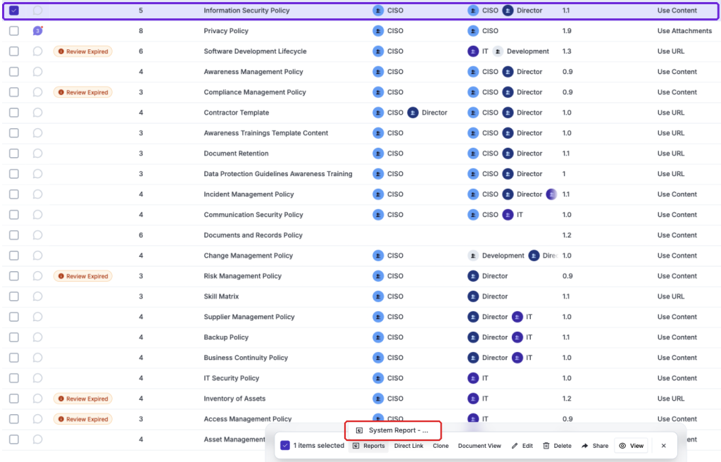Click the Share arrow icon in selection toolbar
The width and height of the screenshot is (721, 462).
pos(585,445)
